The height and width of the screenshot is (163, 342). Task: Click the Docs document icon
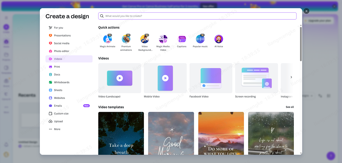point(50,74)
